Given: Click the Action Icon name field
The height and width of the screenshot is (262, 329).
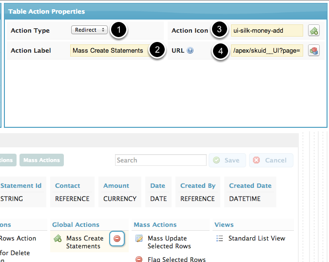Looking at the screenshot, I should tap(267, 30).
